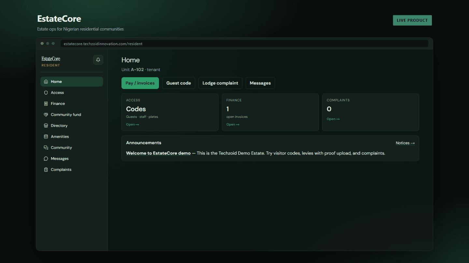Click the EstateCore Resident sidebar logo
Image resolution: width=469 pixels, height=263 pixels.
tap(51, 61)
